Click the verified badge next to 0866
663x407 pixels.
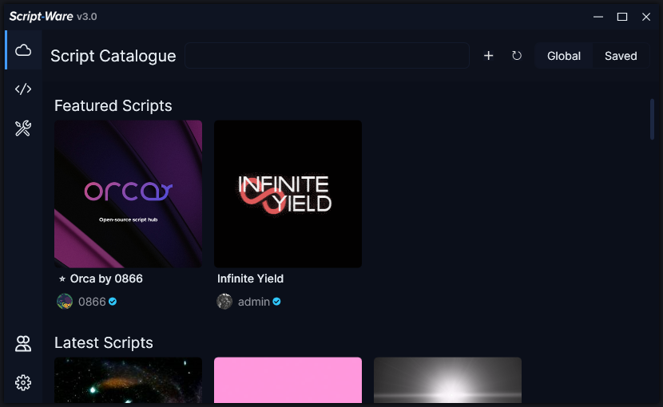[x=113, y=302]
